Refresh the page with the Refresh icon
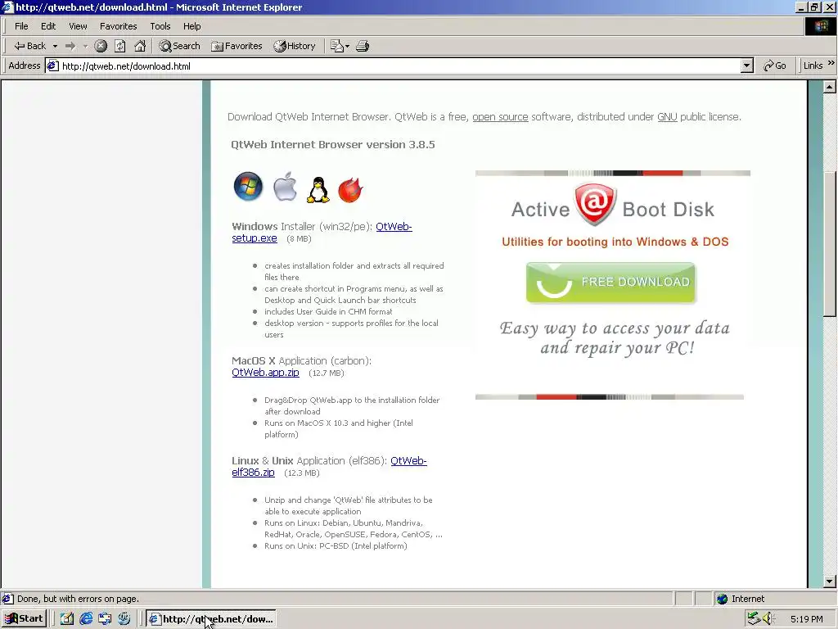 point(120,46)
